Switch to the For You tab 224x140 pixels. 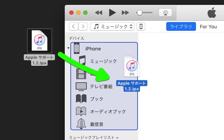click(208, 27)
